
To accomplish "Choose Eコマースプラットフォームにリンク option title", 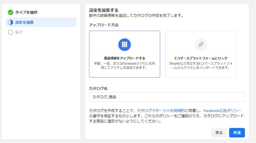I will pyautogui.click(x=201, y=58).
